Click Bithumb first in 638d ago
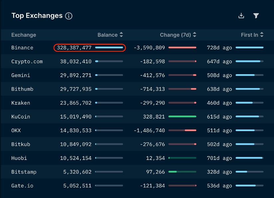The width and height of the screenshot is (274, 198). click(219, 89)
